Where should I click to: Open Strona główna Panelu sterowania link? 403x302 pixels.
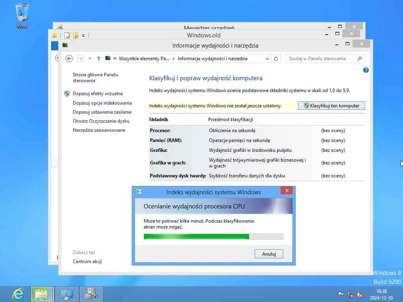pos(95,77)
